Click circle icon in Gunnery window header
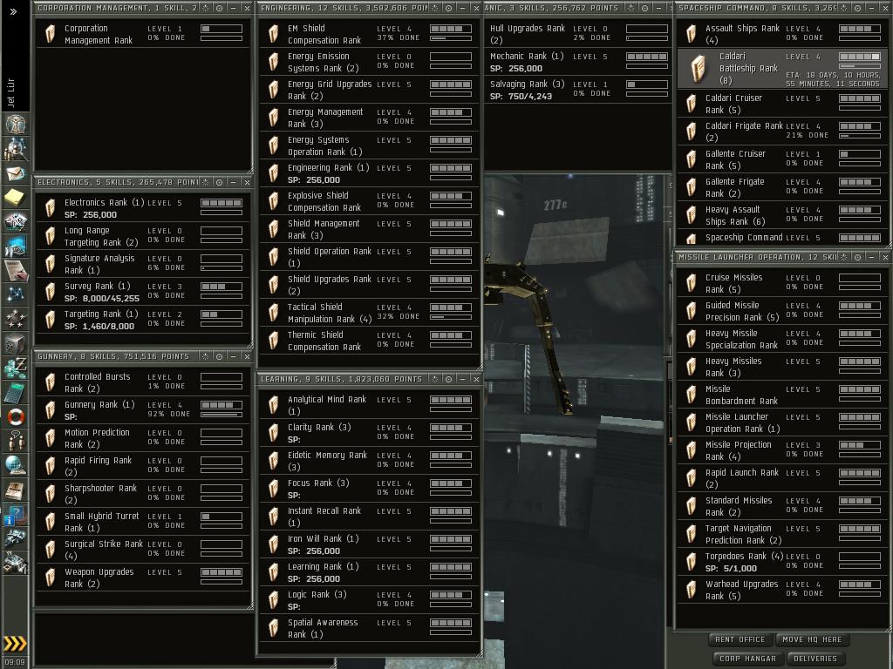 point(219,356)
